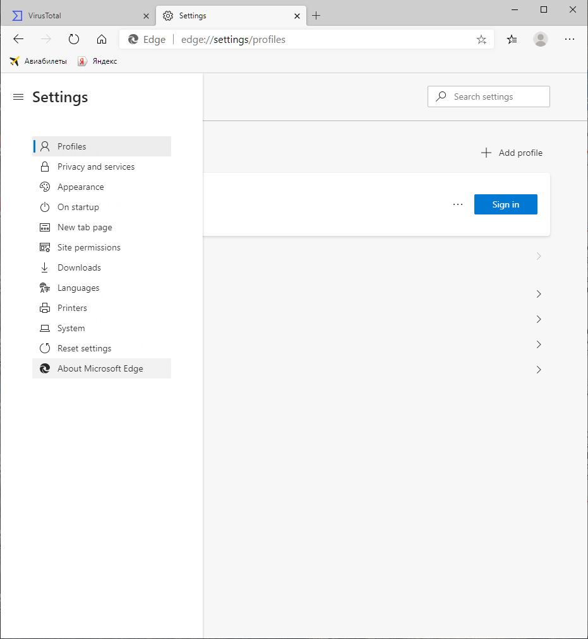Open the Downloads settings section

coord(79,267)
